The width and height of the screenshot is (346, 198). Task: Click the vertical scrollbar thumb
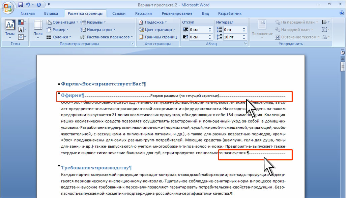pyautogui.click(x=343, y=67)
